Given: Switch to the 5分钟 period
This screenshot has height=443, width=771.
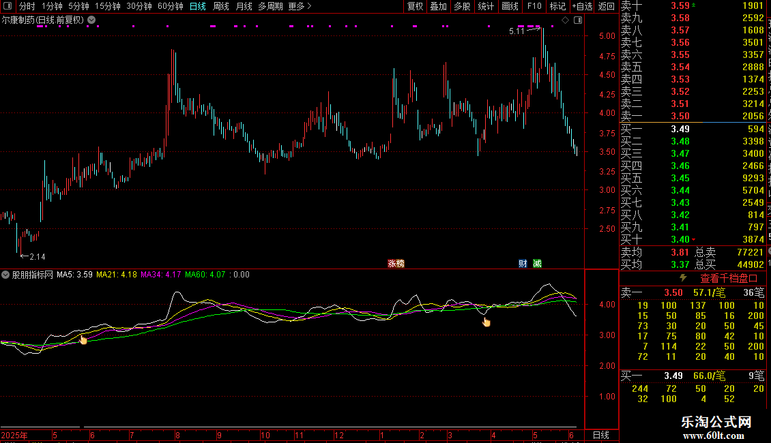Looking at the screenshot, I should 78,6.
